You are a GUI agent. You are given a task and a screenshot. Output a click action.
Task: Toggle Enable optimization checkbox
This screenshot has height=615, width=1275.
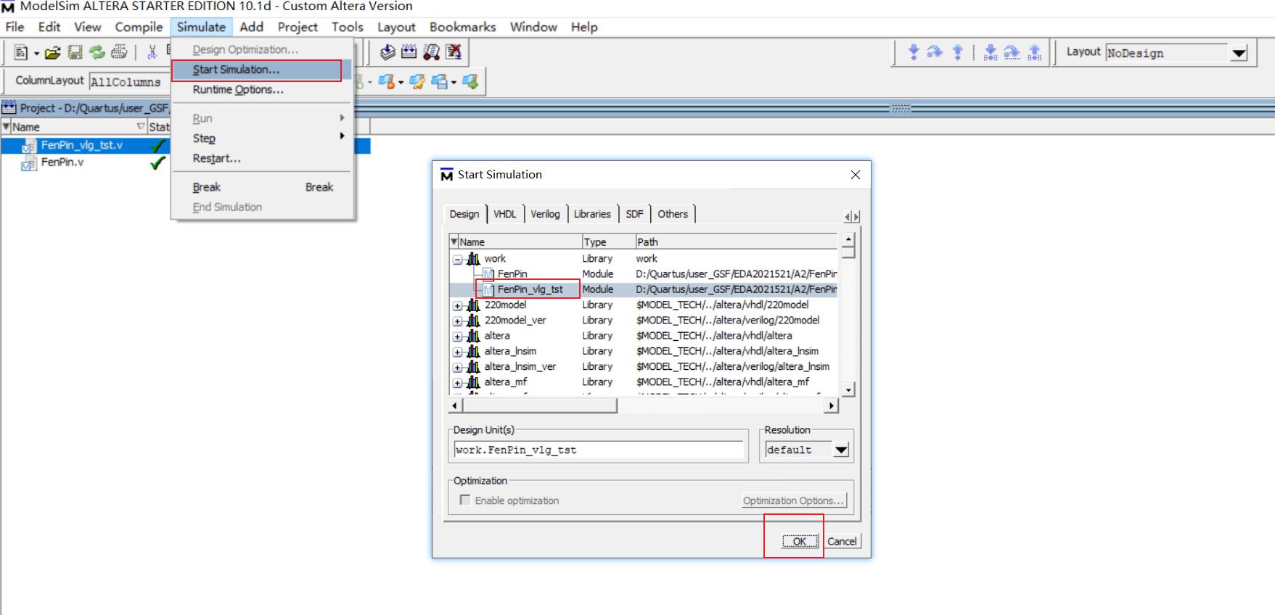465,500
